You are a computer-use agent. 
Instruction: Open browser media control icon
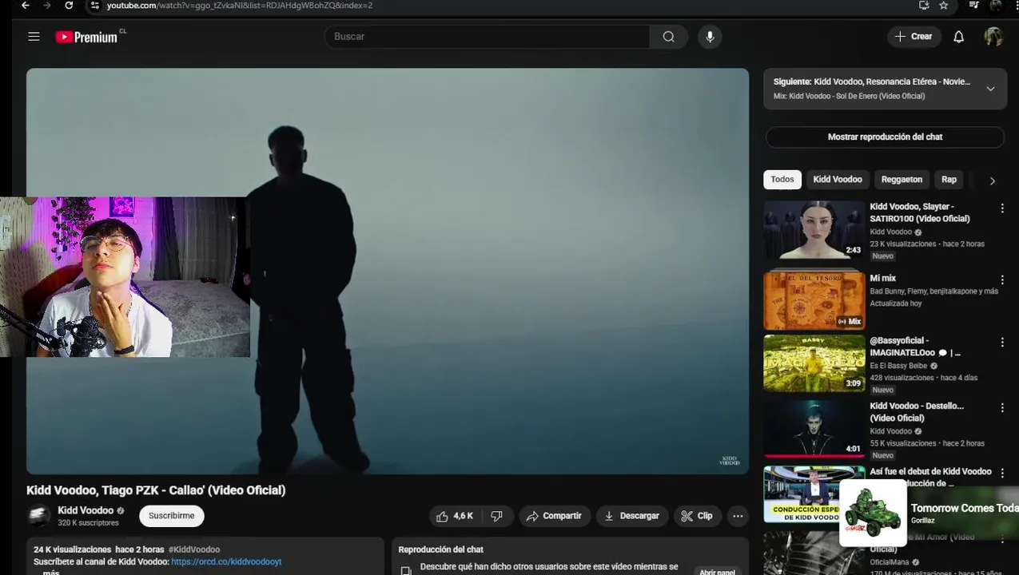[973, 6]
